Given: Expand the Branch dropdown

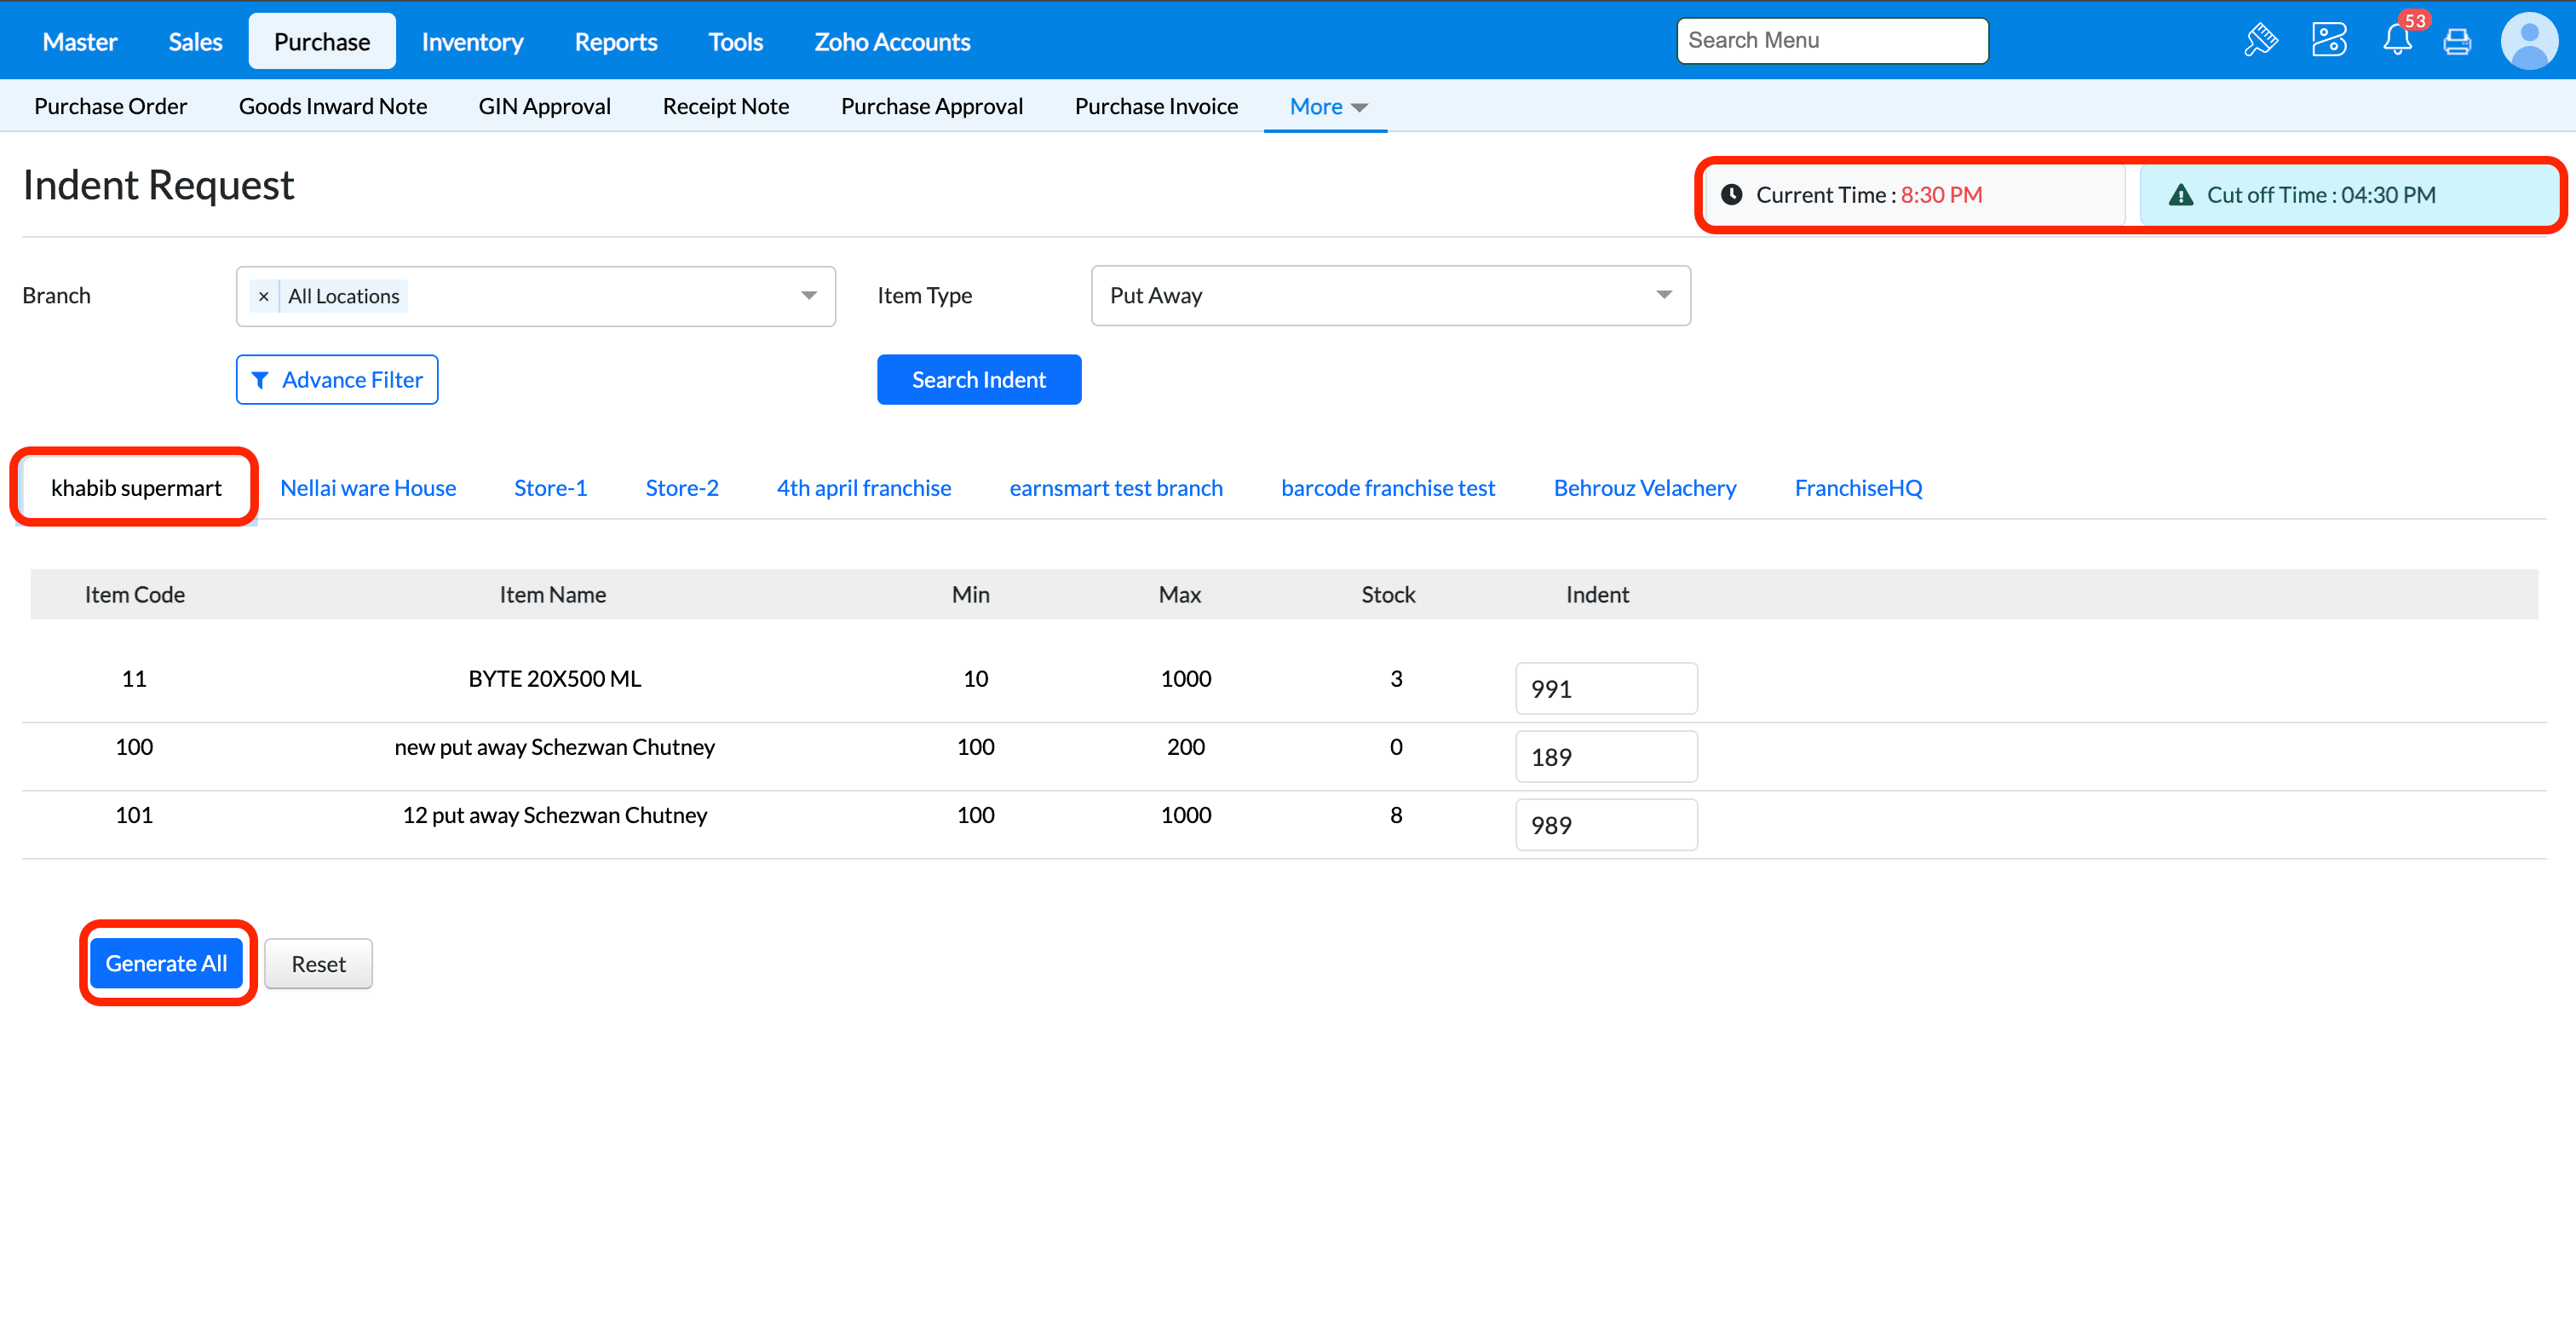Looking at the screenshot, I should (x=808, y=296).
